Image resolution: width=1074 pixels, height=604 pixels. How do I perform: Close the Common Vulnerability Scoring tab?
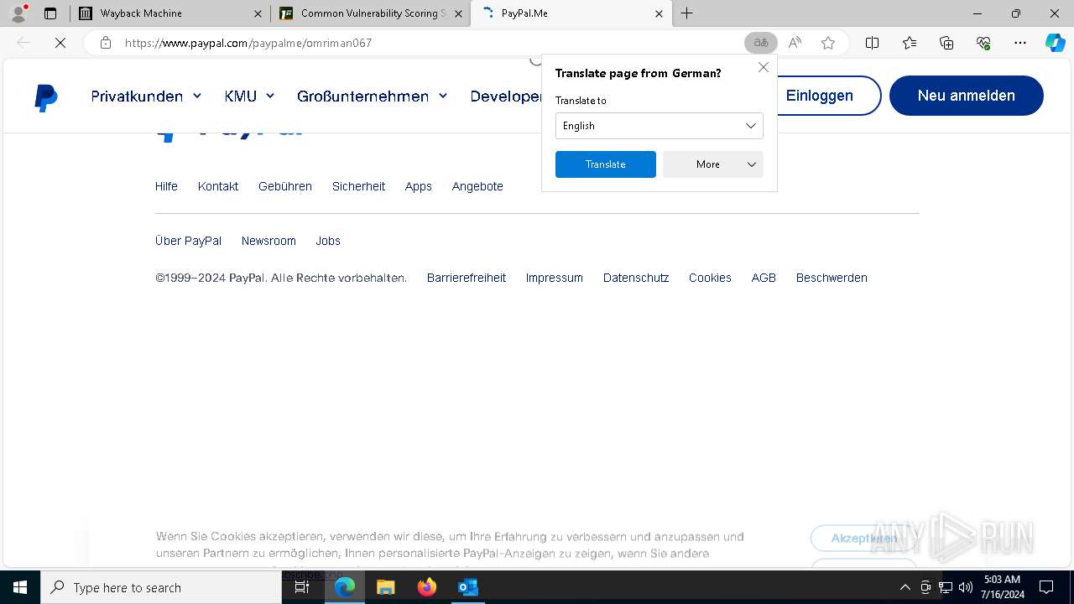[458, 13]
